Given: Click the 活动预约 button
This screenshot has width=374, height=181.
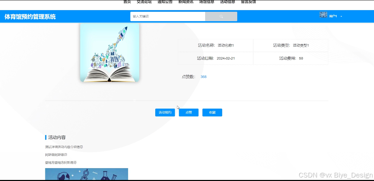Looking at the screenshot, I should pos(165,112).
